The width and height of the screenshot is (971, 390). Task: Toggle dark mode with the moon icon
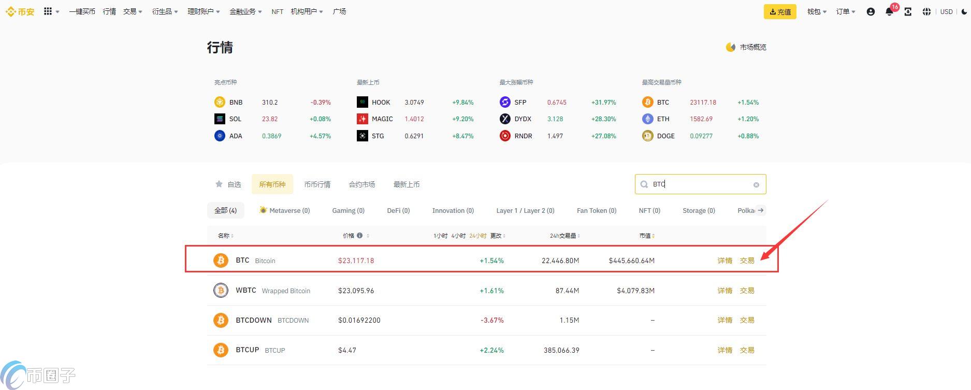point(964,11)
